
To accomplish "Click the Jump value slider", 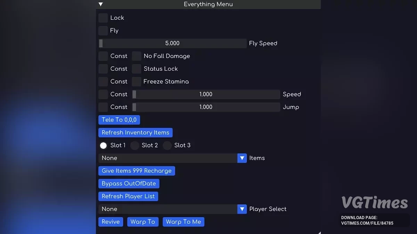I will pos(206,107).
